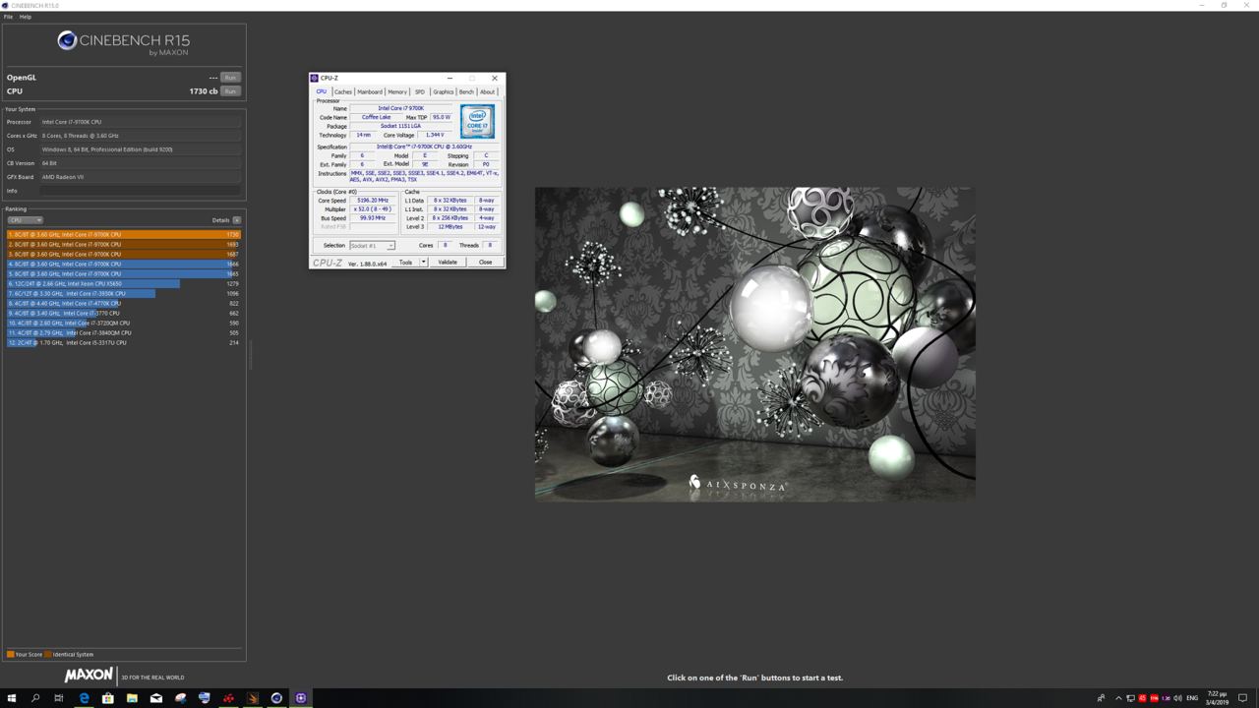Click the MAXON logo at bottom
Viewport: 1259px width, 708px height.
pyautogui.click(x=89, y=676)
